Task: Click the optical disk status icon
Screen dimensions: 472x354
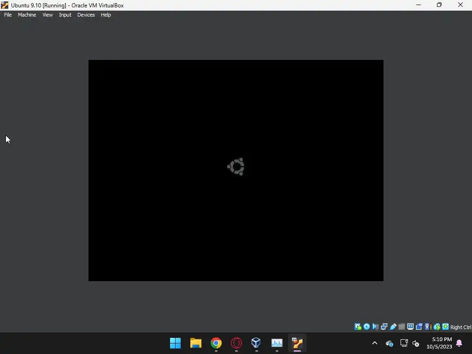Action: [x=366, y=327]
